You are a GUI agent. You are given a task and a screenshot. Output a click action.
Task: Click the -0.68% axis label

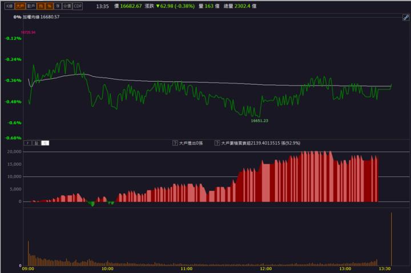pos(13,138)
